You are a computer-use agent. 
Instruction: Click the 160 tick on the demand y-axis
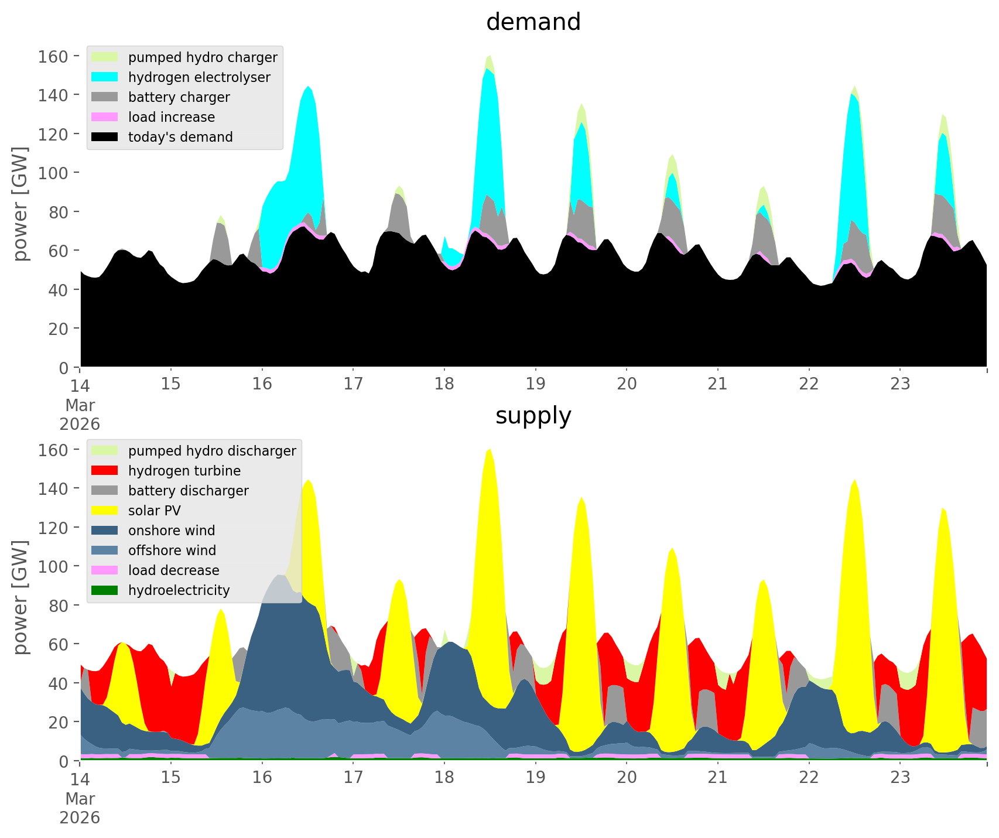coord(53,57)
